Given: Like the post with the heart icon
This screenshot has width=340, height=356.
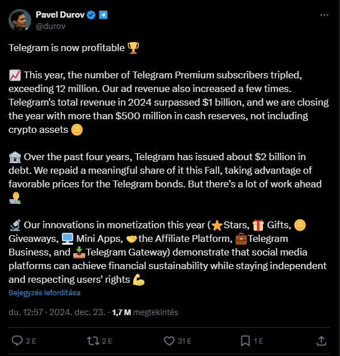Looking at the screenshot, I should coord(169,341).
